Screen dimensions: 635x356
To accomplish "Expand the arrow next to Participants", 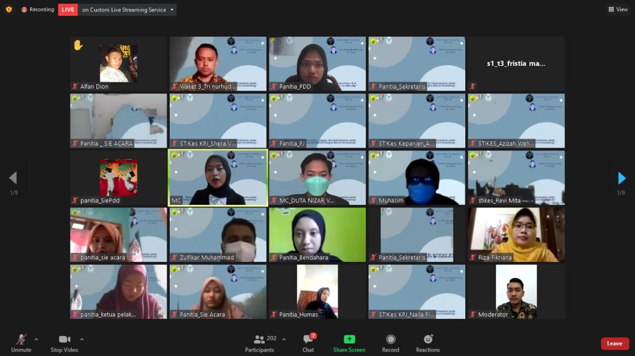I will pos(284,339).
